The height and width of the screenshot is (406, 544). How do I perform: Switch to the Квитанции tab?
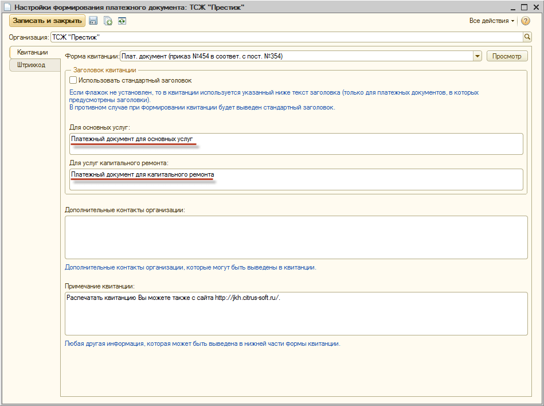click(33, 52)
